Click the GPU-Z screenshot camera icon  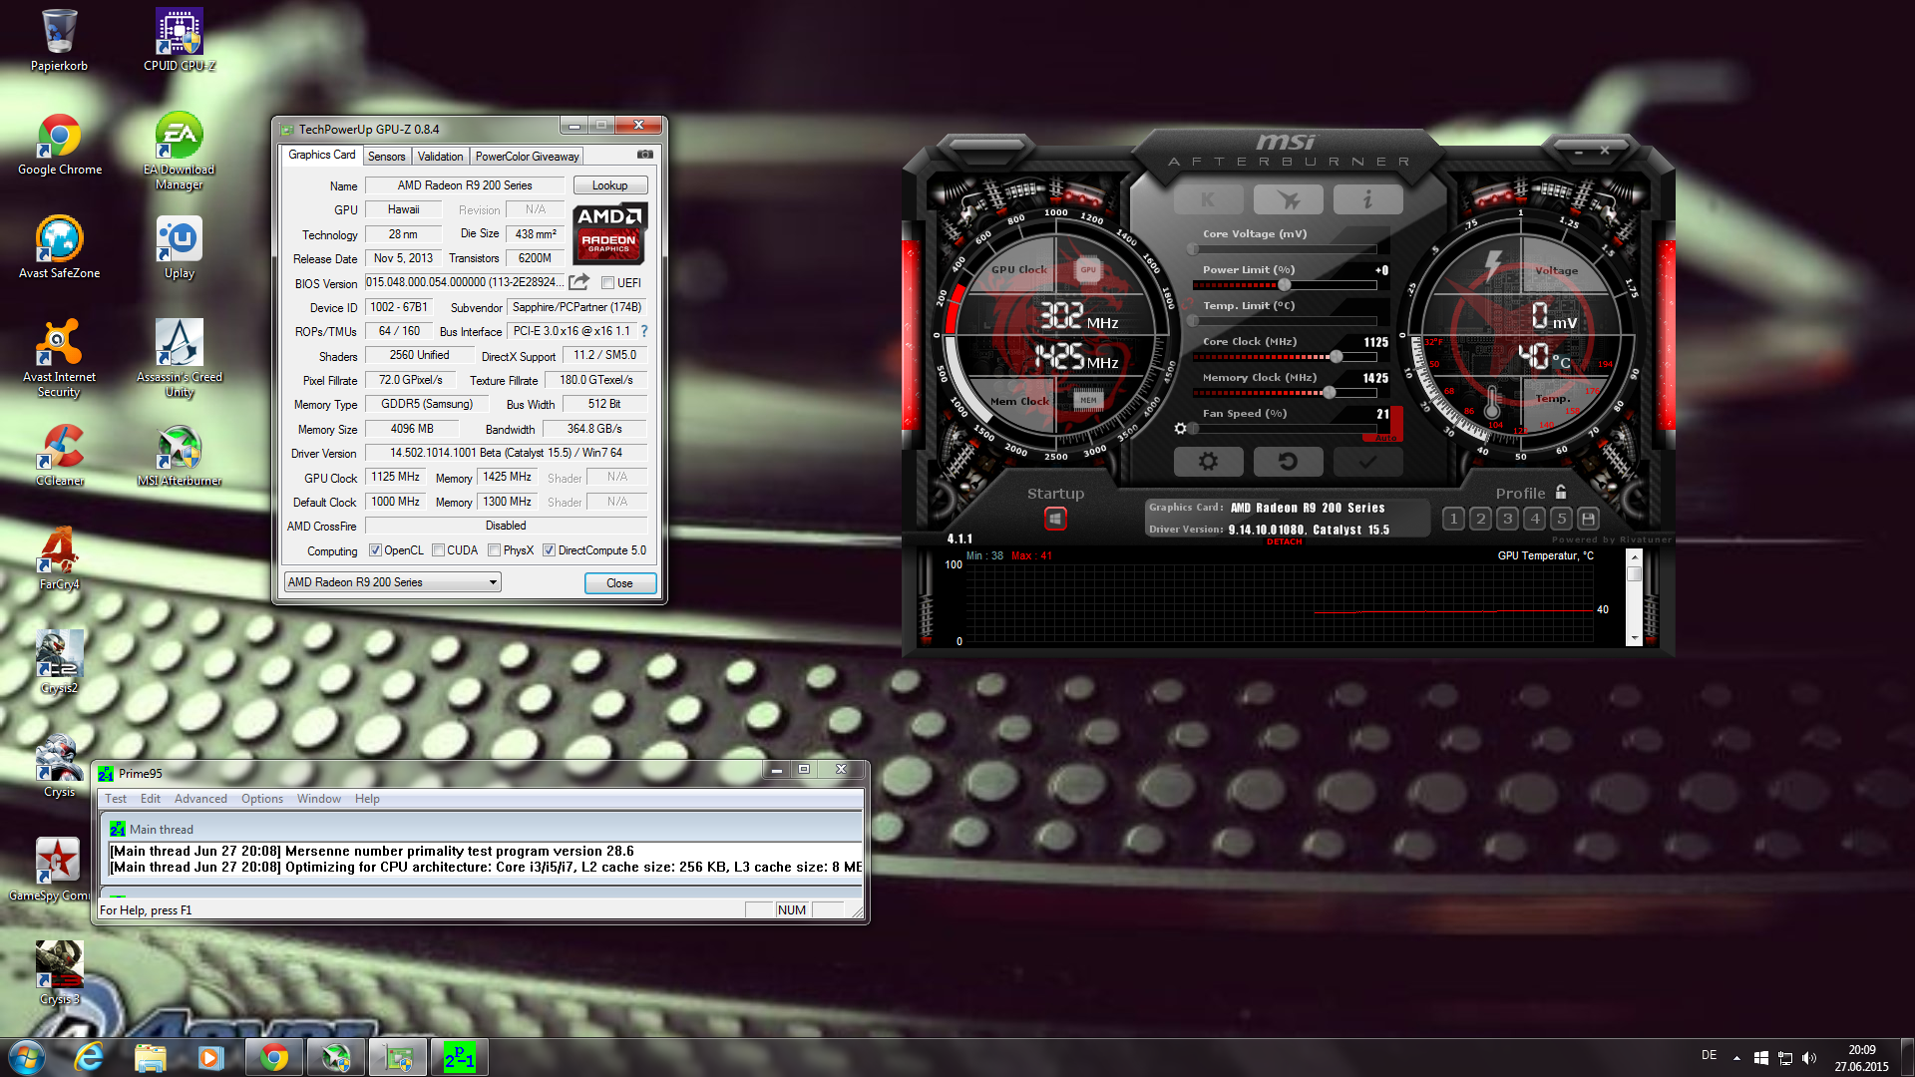645,155
